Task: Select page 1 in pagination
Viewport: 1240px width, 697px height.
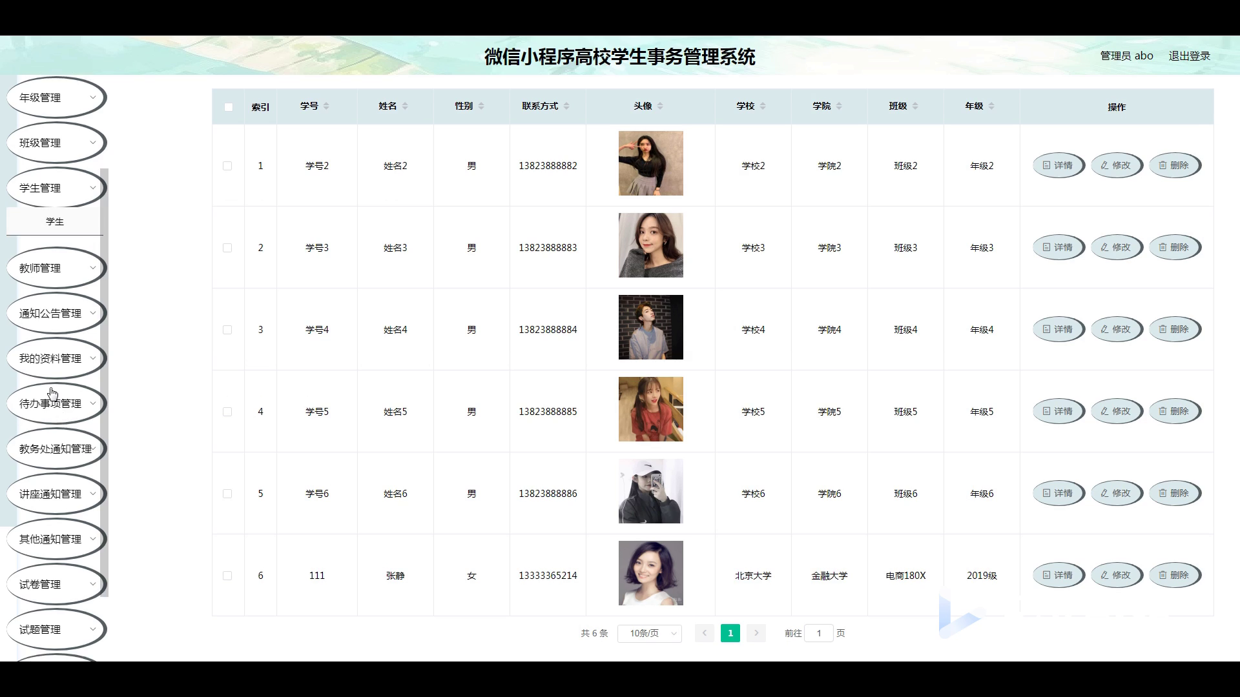Action: click(730, 633)
